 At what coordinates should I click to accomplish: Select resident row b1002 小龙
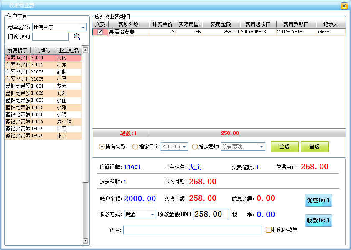pyautogui.click(x=43, y=65)
